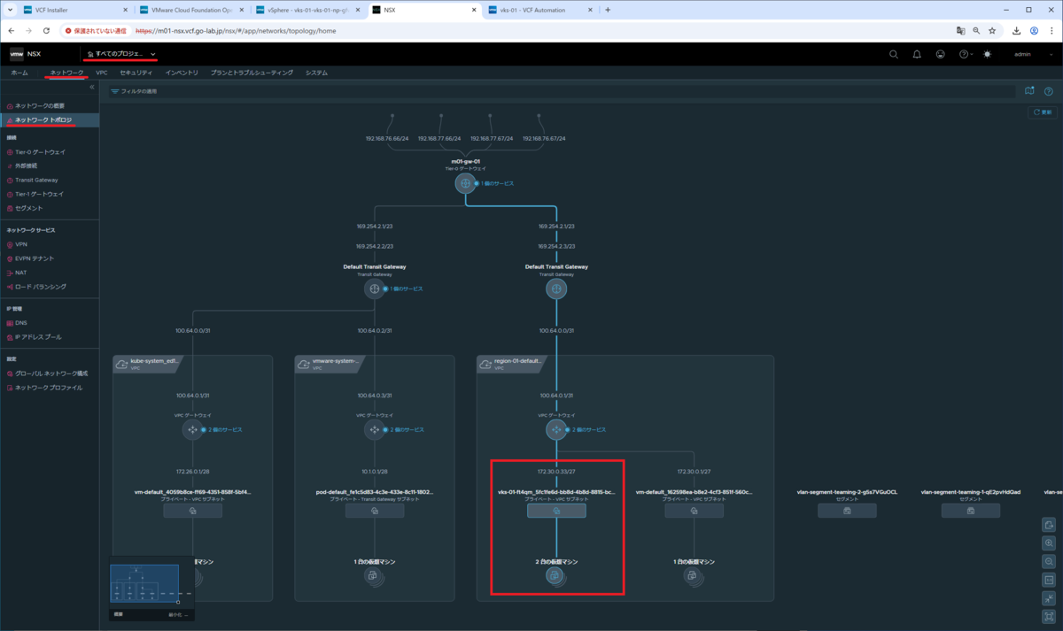The width and height of the screenshot is (1063, 631).
Task: Open the NSX global search icon
Action: (894, 54)
